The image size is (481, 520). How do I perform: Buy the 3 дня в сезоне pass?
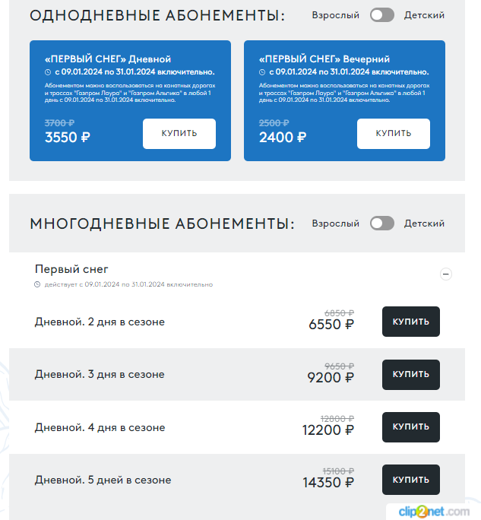pyautogui.click(x=411, y=374)
